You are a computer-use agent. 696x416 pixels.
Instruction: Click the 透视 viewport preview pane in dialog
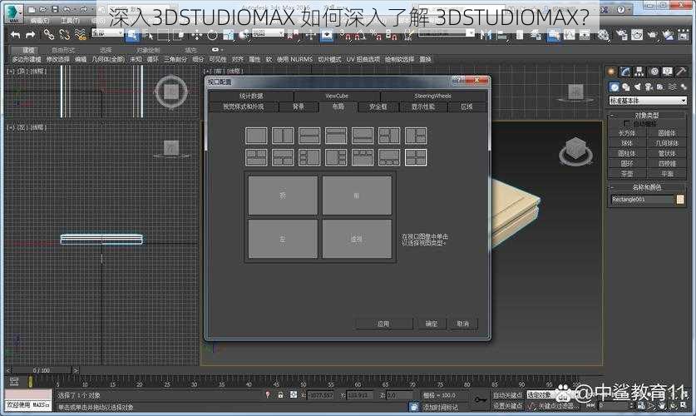tap(357, 239)
